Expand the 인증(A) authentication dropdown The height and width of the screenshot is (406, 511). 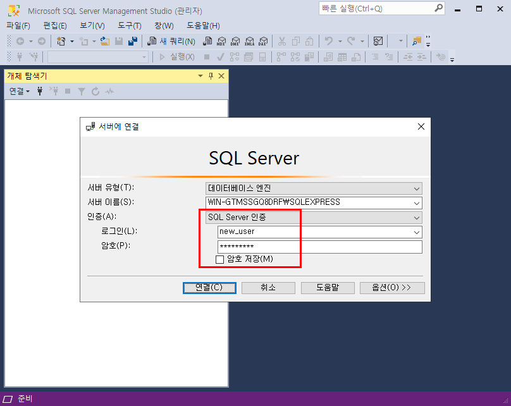(417, 218)
